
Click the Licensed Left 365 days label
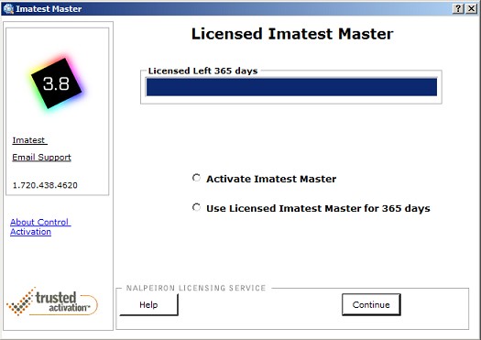pos(202,71)
